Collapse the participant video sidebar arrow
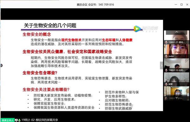190x122 pixels. point(161,66)
